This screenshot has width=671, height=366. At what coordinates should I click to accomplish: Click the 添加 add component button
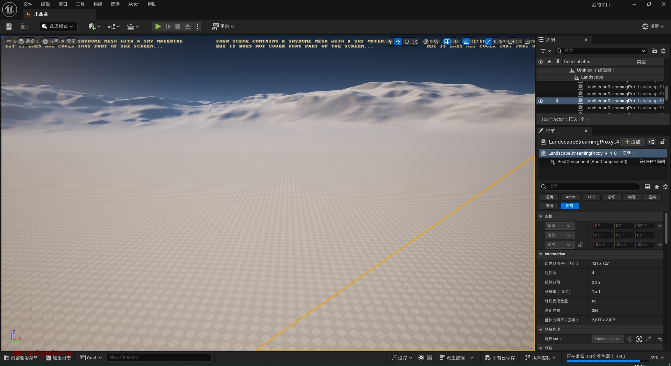[x=633, y=142]
